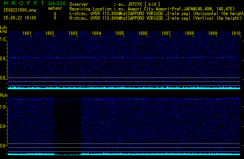The width and height of the screenshot is (244, 159).
Task: Click the 1810 time marker
Action: (236, 33)
